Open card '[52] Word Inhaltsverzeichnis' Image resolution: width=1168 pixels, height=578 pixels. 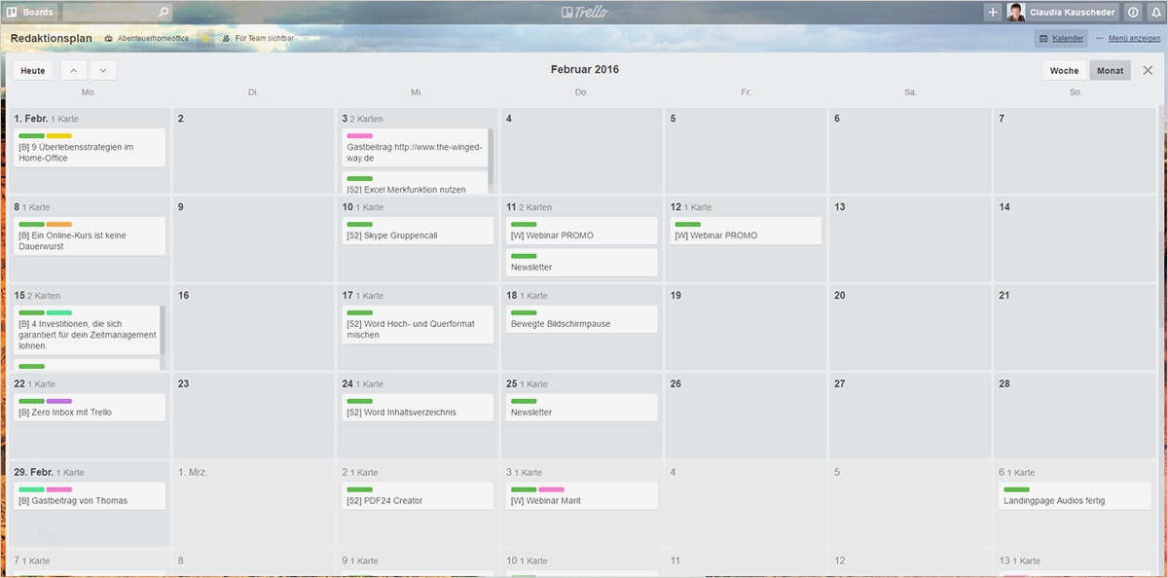(x=418, y=408)
